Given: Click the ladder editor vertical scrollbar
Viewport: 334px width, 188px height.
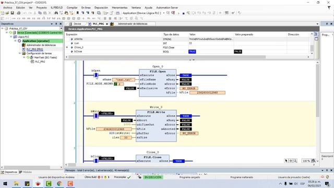Looking at the screenshot, I should (x=317, y=90).
